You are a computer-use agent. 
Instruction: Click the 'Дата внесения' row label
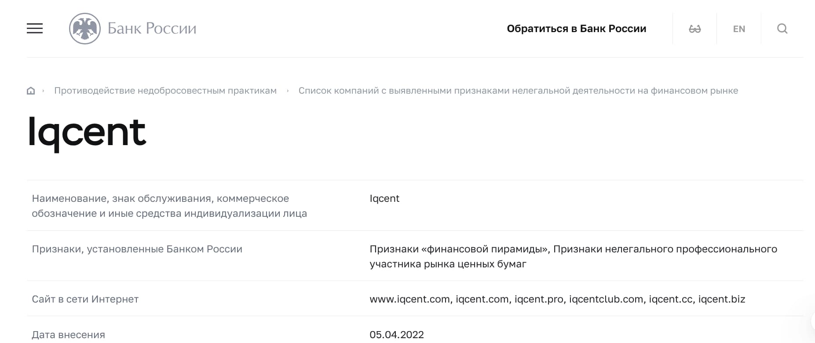(x=69, y=334)
